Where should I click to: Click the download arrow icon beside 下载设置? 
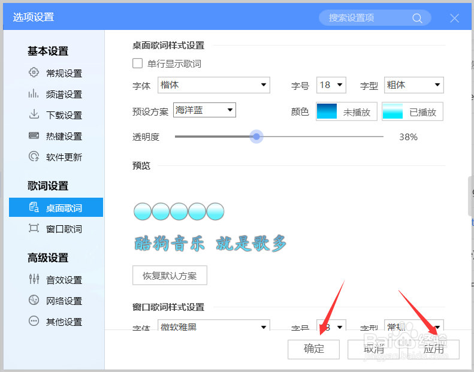pyautogui.click(x=34, y=114)
